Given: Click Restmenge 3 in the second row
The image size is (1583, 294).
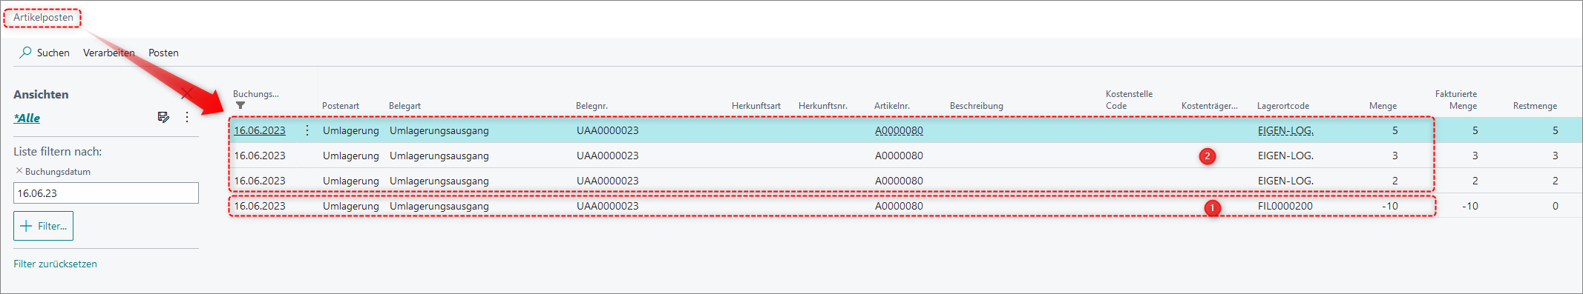Looking at the screenshot, I should coord(1555,156).
